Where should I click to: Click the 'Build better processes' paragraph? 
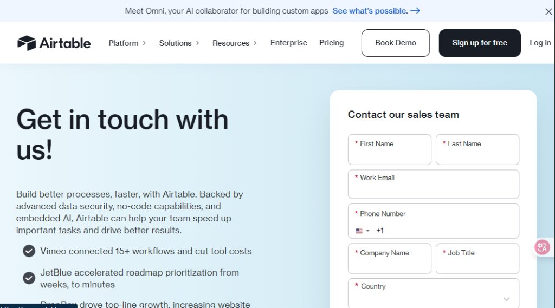[x=130, y=212]
